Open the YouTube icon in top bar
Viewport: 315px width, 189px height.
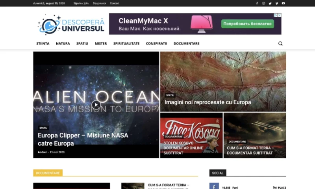(x=283, y=3)
